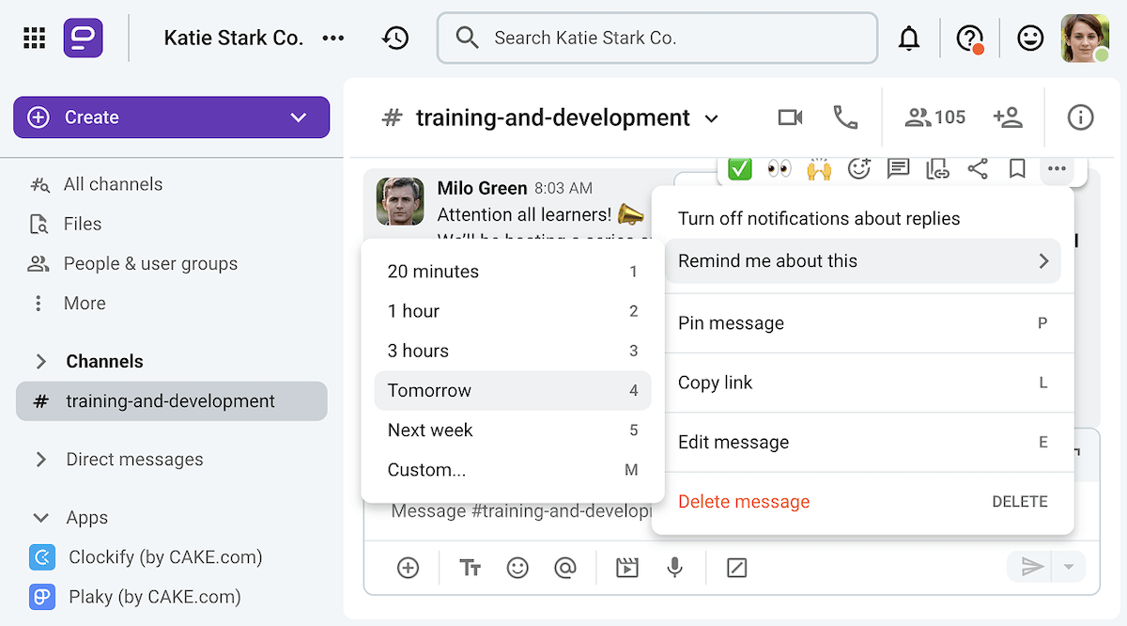Screen dimensions: 1127x626
Task: Open notifications with the bell icon
Action: [x=909, y=38]
